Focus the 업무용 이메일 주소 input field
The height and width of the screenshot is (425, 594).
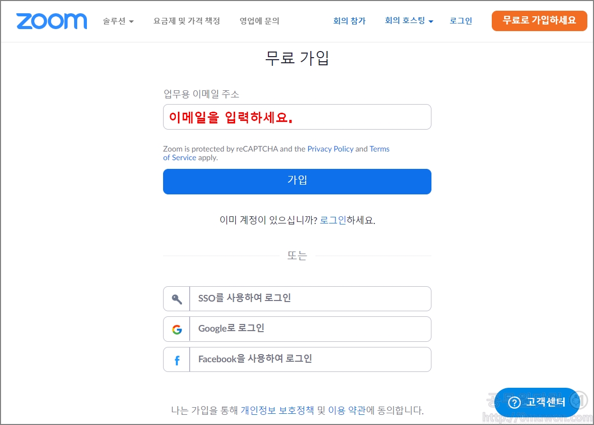point(297,117)
